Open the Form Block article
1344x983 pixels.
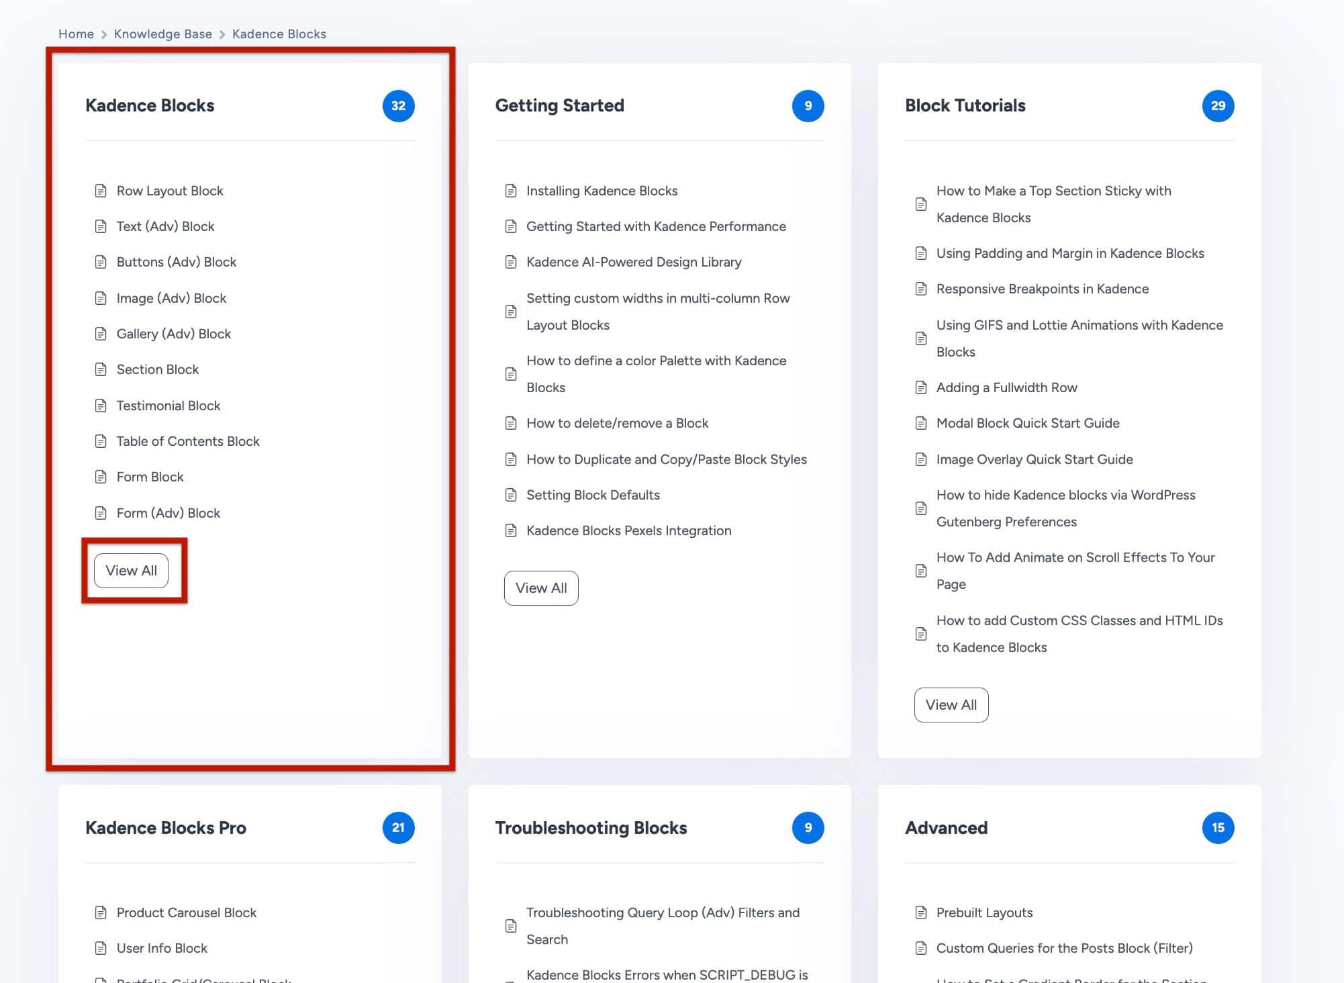click(150, 477)
